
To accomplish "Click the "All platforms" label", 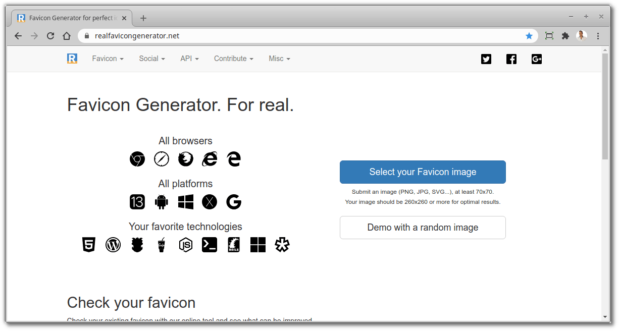I will [x=185, y=184].
